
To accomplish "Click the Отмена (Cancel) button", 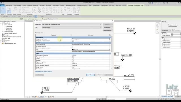I will point(99,75).
